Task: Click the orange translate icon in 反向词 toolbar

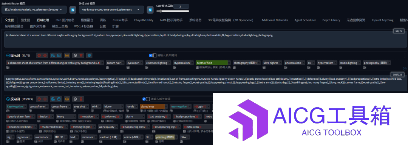Action: coord(67,99)
